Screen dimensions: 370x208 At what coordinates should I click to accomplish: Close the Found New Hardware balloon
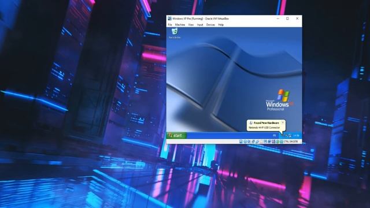[283, 122]
